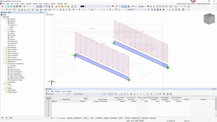Image resolution: width=217 pixels, height=122 pixels.
Task: Toggle GRID in the status bar
Action: [x=132, y=121]
